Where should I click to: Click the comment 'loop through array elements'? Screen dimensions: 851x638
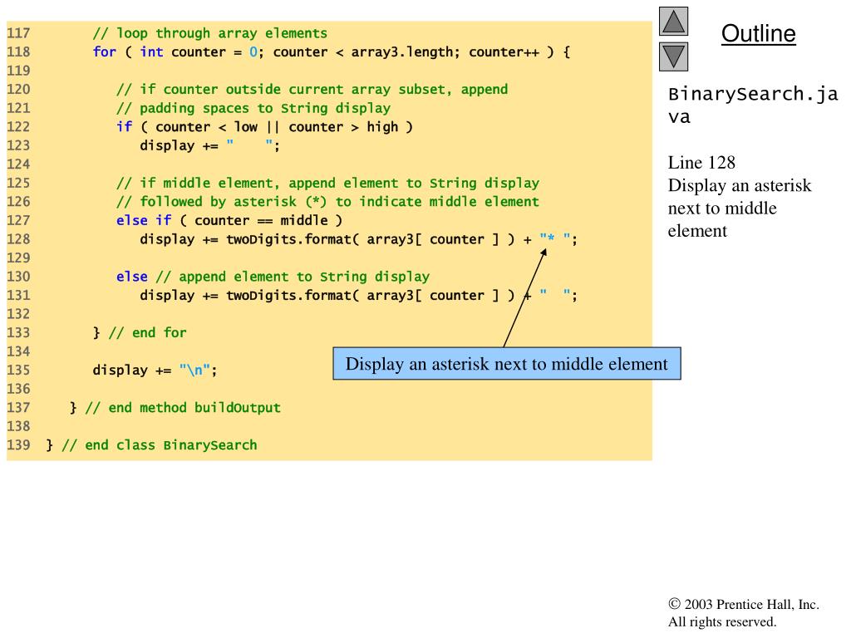tap(210, 33)
